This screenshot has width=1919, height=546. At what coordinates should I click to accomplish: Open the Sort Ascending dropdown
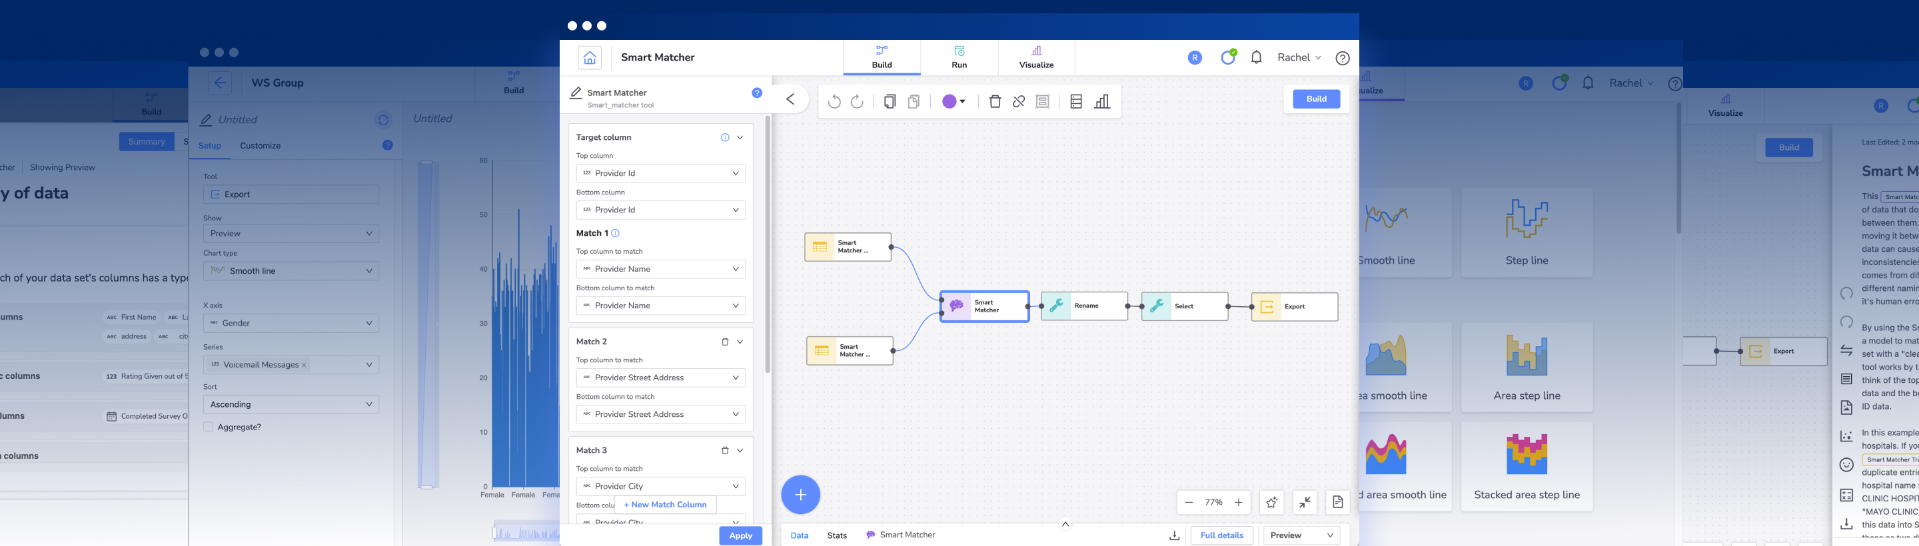[x=291, y=404]
